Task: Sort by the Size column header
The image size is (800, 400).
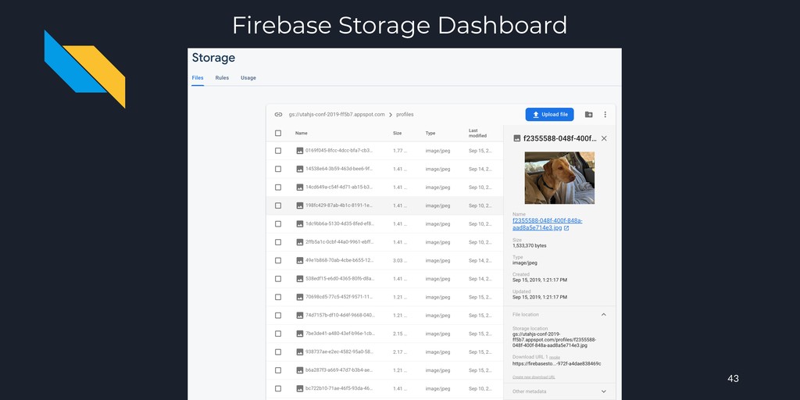Action: [x=397, y=133]
